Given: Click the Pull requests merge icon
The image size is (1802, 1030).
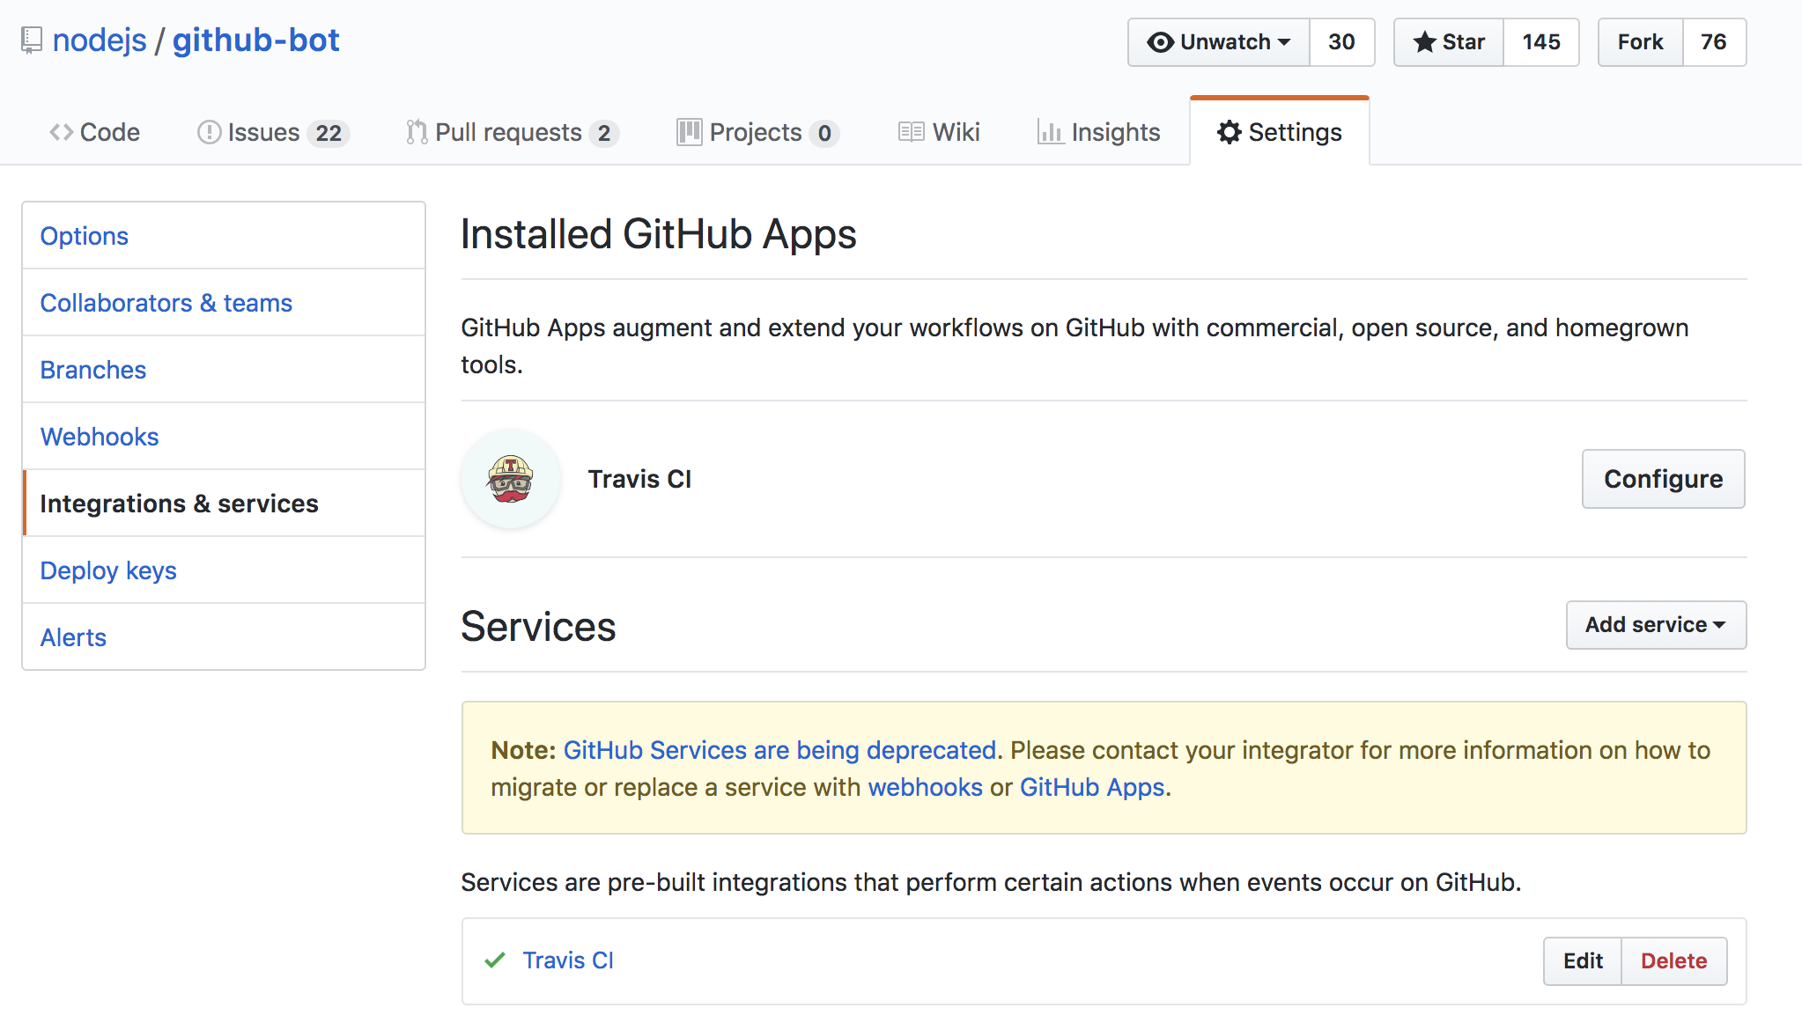Looking at the screenshot, I should (x=416, y=132).
